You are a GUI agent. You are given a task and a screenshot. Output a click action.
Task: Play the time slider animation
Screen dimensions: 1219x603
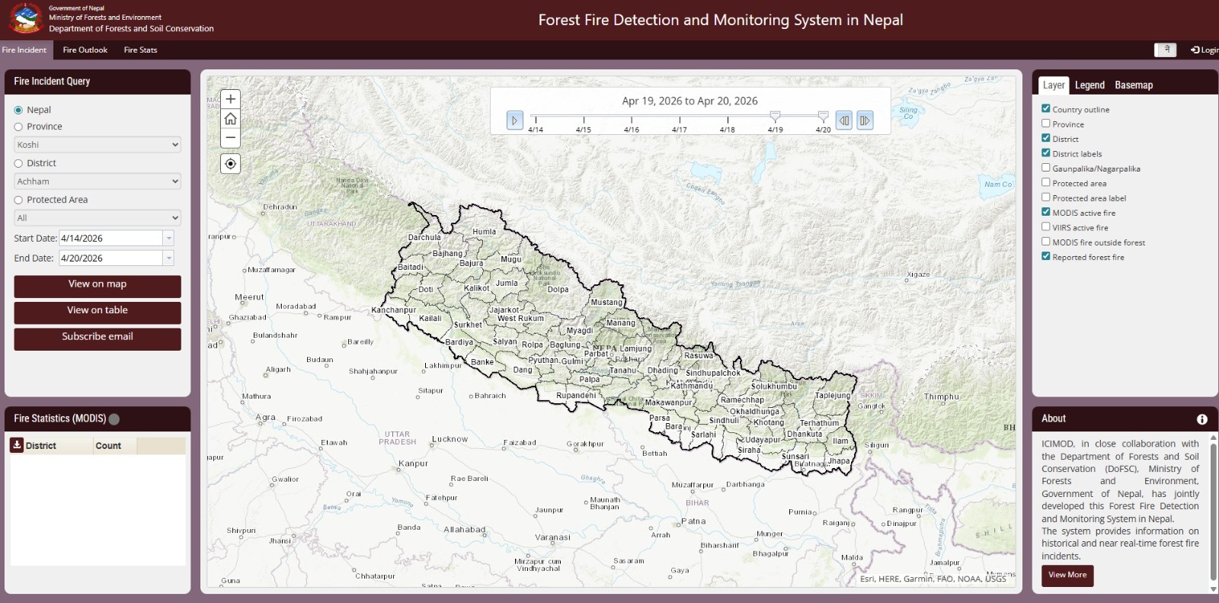(x=514, y=120)
